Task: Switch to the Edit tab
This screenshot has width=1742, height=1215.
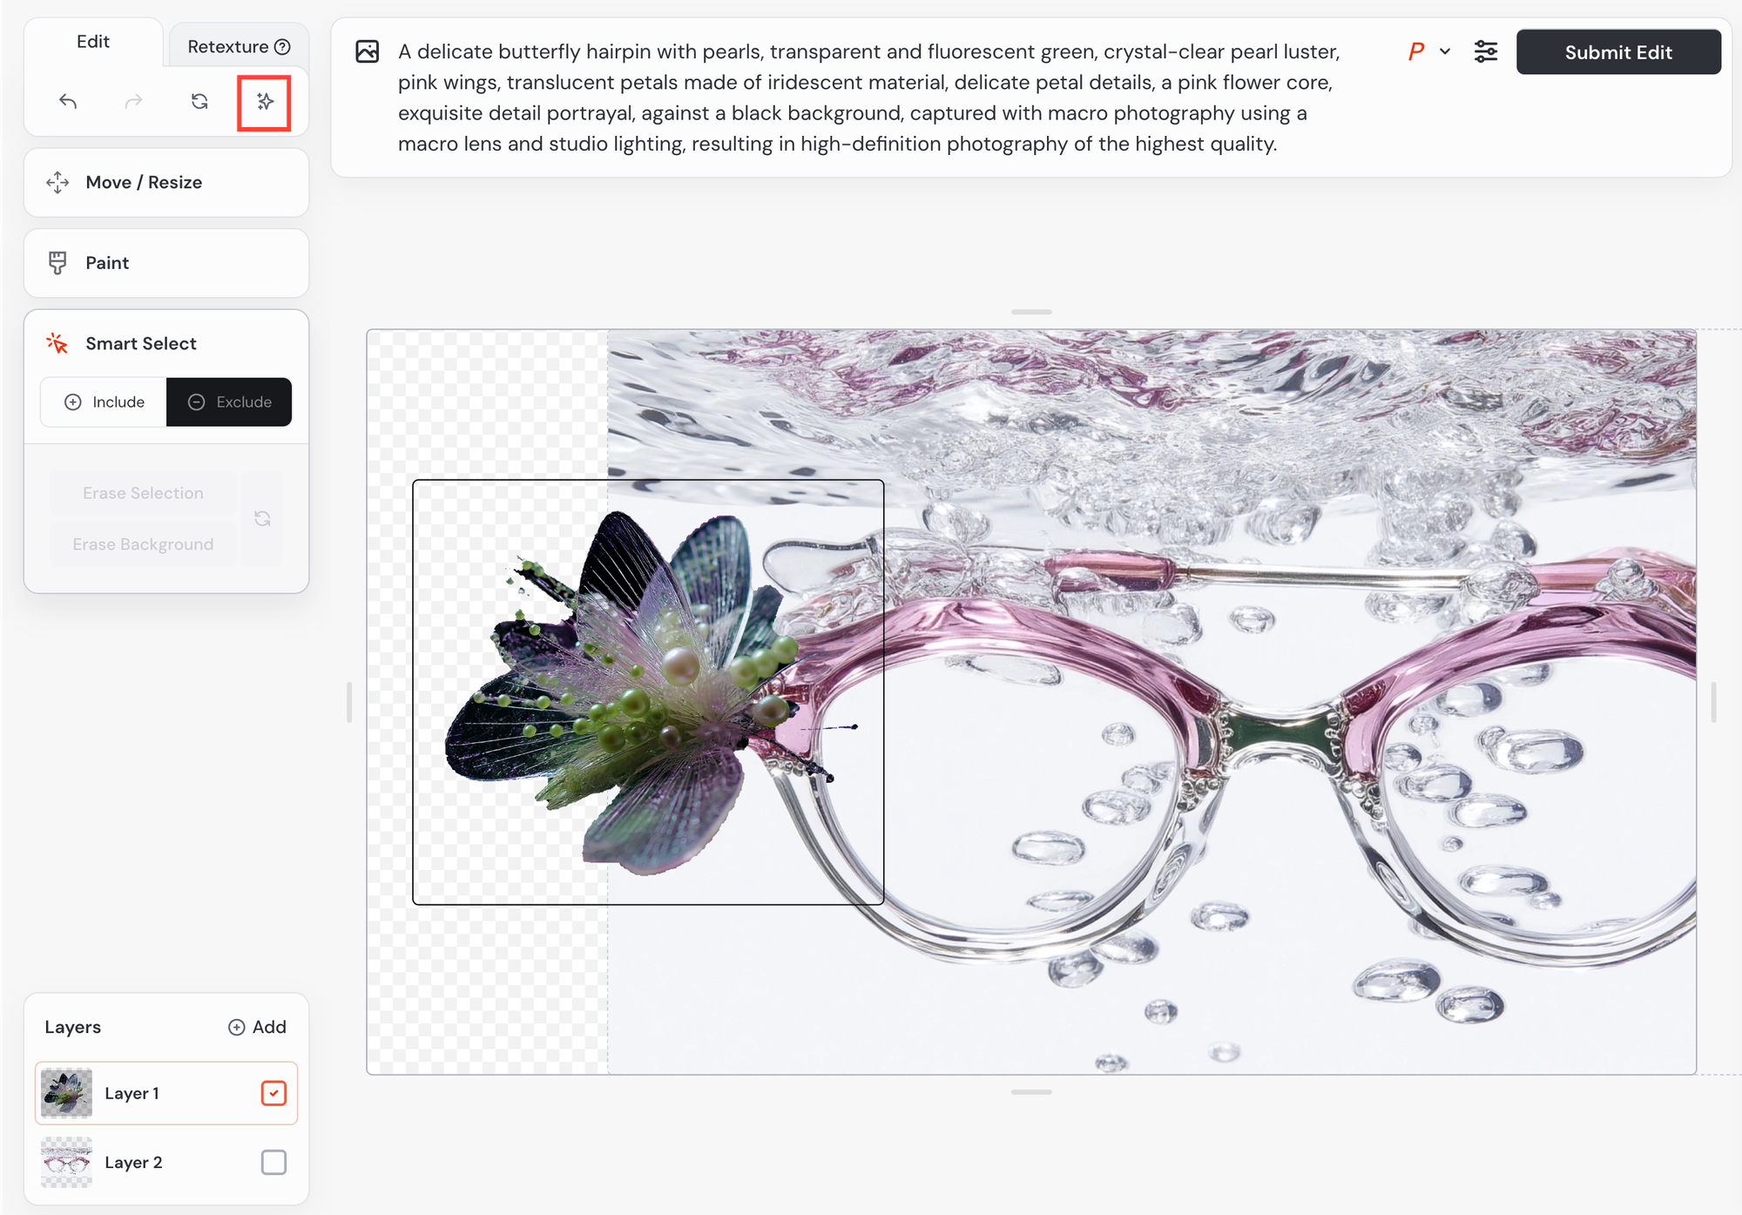Action: (93, 42)
